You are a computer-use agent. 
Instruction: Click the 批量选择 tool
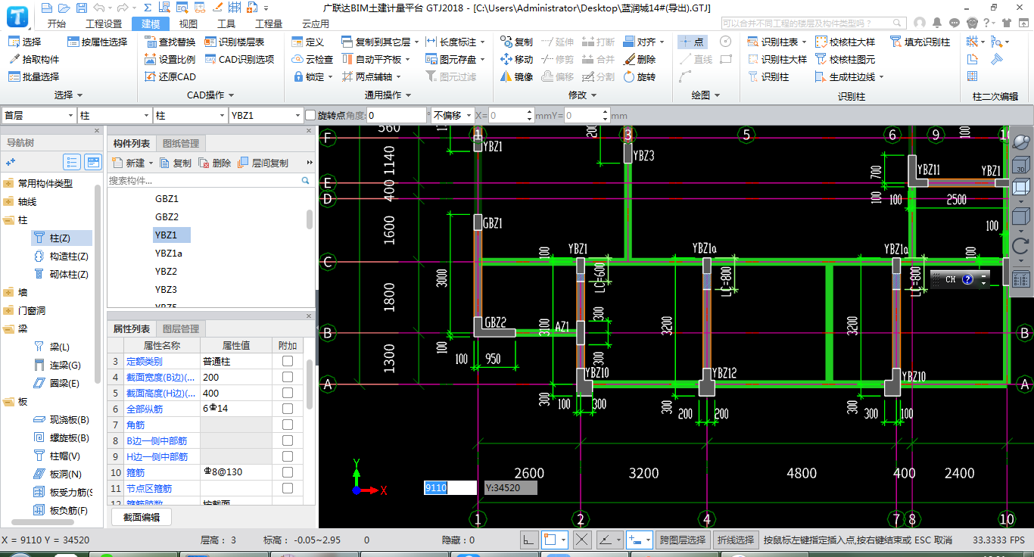click(x=34, y=76)
